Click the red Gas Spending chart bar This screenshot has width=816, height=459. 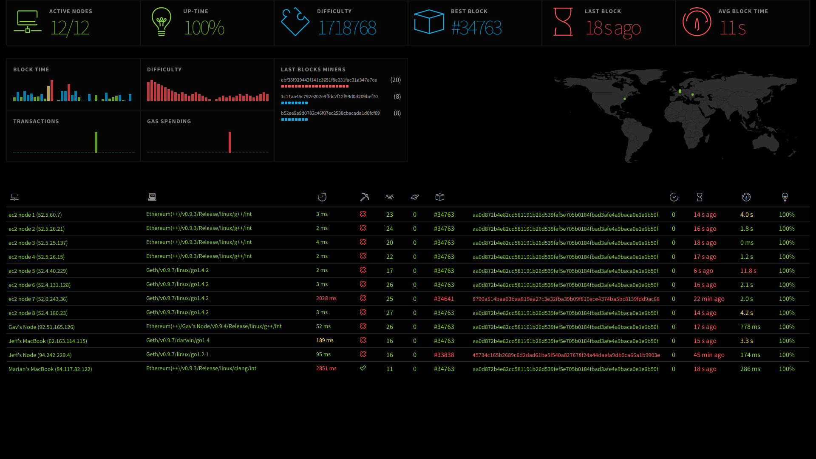[x=230, y=142]
